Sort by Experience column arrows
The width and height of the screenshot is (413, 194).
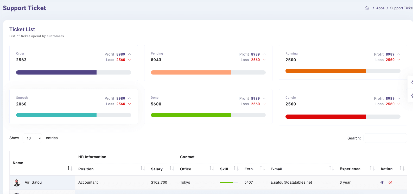pyautogui.click(x=372, y=168)
